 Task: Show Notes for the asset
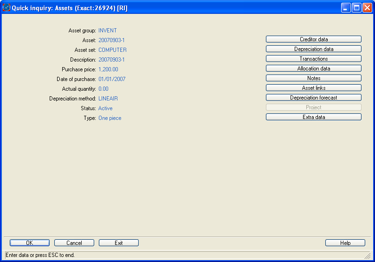pos(313,78)
